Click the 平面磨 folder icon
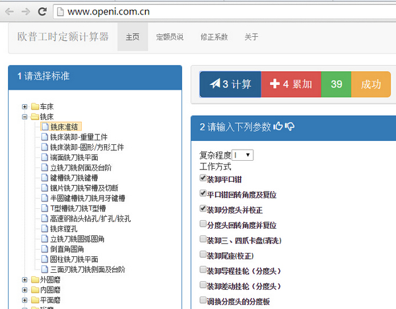This screenshot has width=396, height=309. coord(35,300)
